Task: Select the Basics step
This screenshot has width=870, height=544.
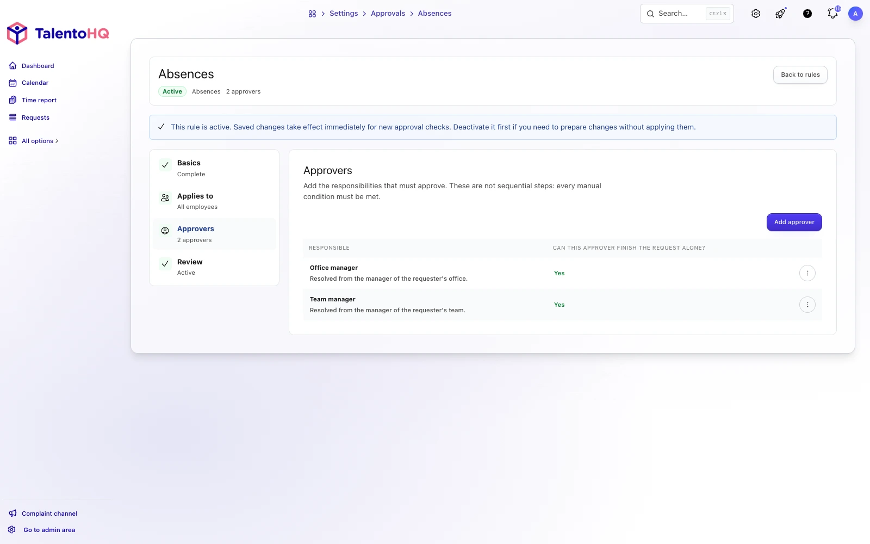Action: click(x=214, y=169)
